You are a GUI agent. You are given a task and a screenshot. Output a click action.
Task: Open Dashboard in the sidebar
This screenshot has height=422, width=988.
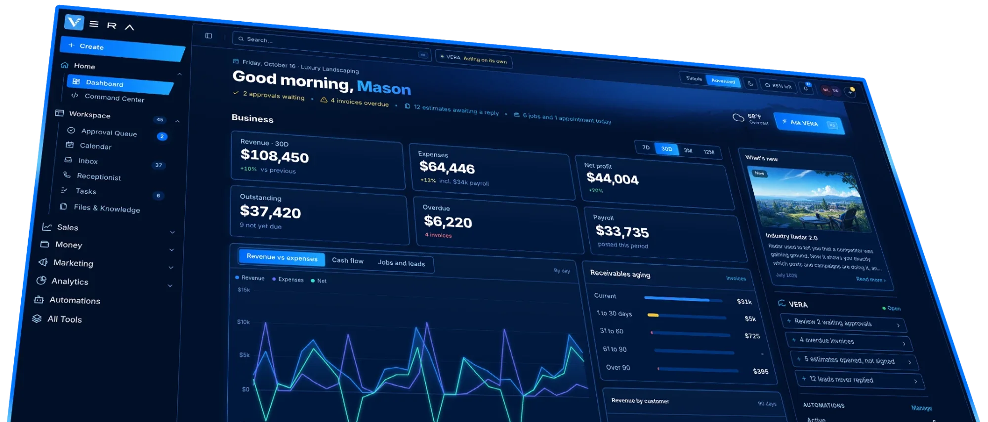click(119, 84)
